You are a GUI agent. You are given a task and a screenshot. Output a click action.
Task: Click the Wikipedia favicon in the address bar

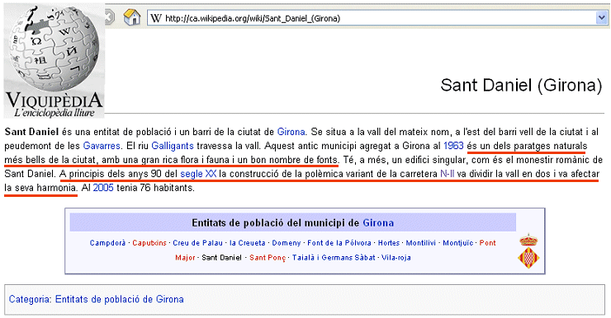156,18
